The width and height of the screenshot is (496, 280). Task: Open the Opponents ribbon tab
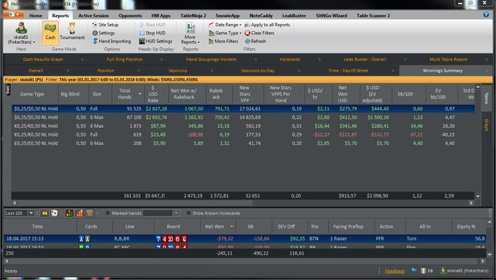click(130, 16)
